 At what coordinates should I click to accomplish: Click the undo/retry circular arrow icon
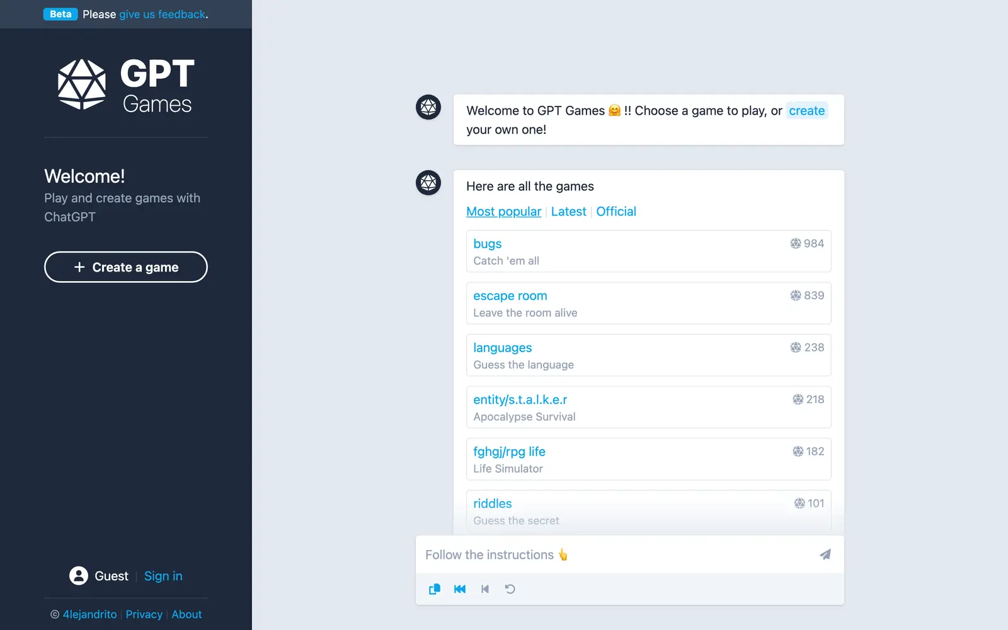510,589
